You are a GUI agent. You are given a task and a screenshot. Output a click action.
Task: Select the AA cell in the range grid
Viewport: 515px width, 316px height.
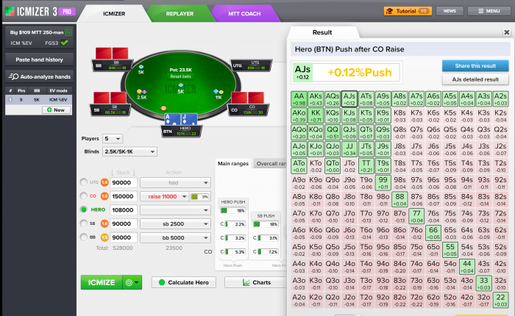tap(299, 99)
